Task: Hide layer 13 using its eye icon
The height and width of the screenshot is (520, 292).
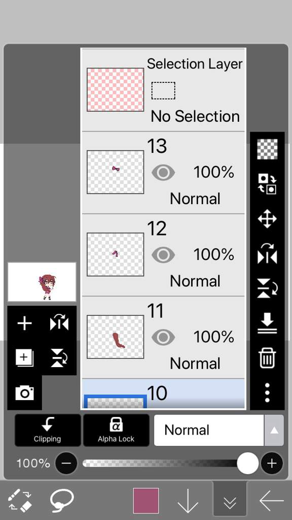Action: coord(163,173)
